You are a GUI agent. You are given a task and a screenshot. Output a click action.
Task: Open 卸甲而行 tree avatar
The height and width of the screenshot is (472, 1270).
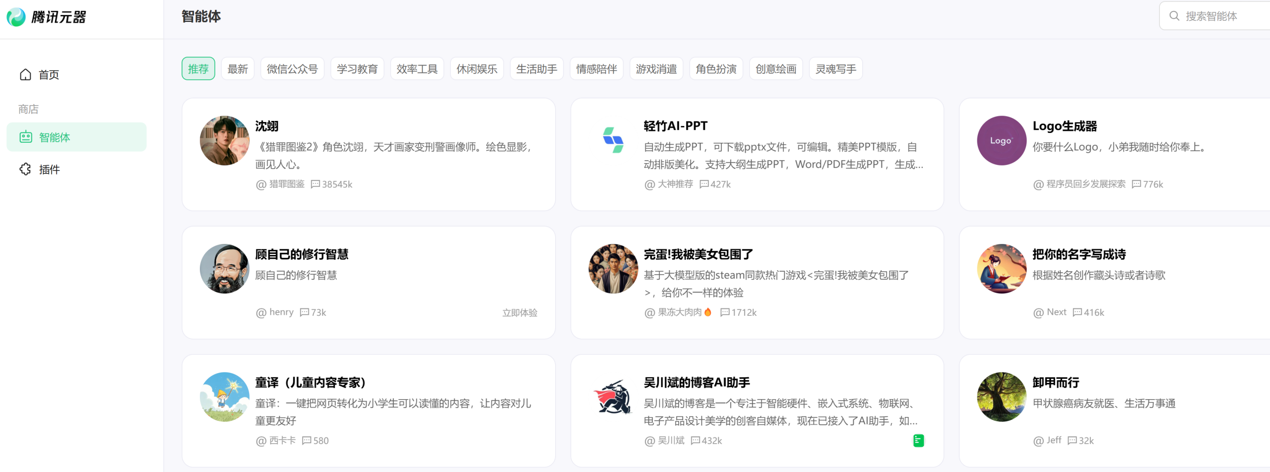coord(1001,397)
